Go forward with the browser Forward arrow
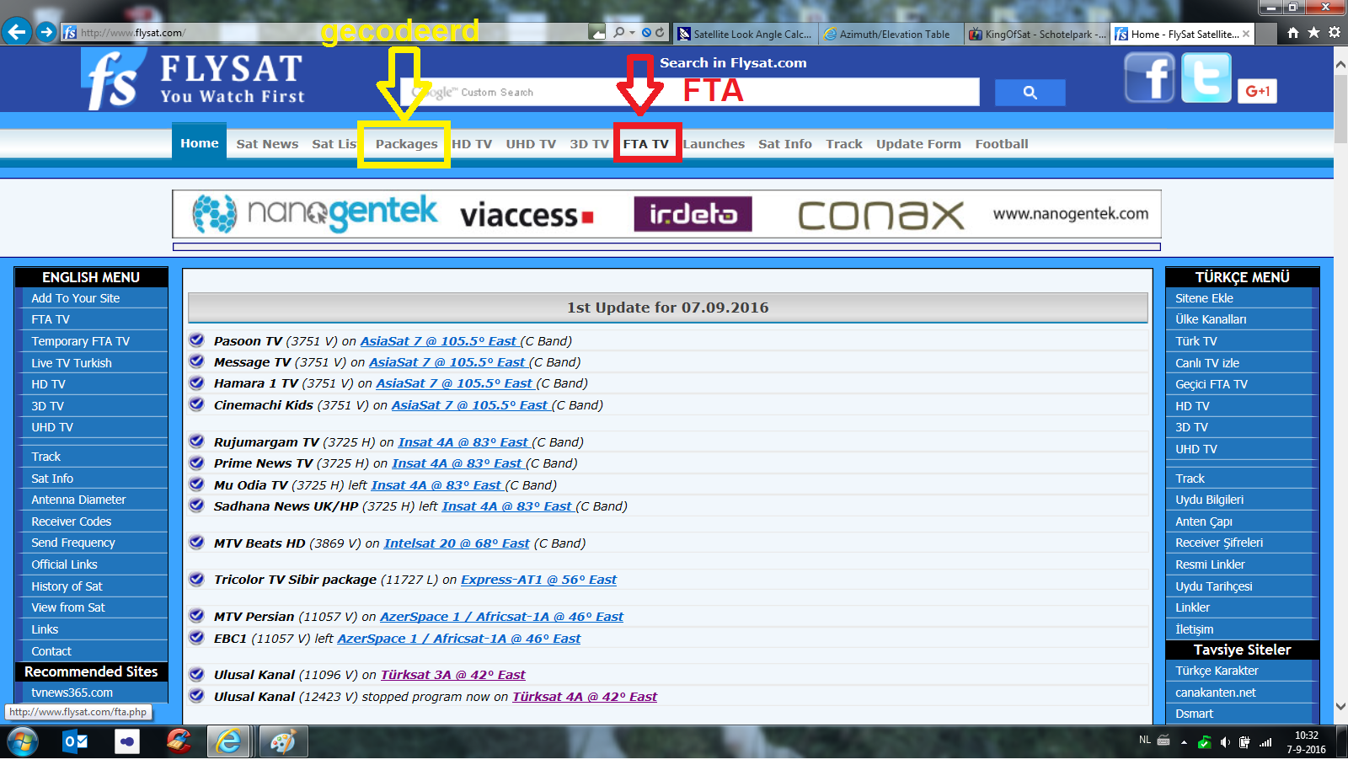1348x765 pixels. click(46, 32)
